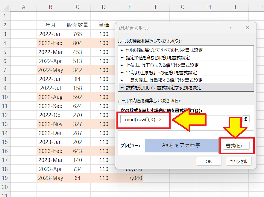Click cell containing 2022-Feb
This screenshot has width=264, height=197.
[51, 43]
